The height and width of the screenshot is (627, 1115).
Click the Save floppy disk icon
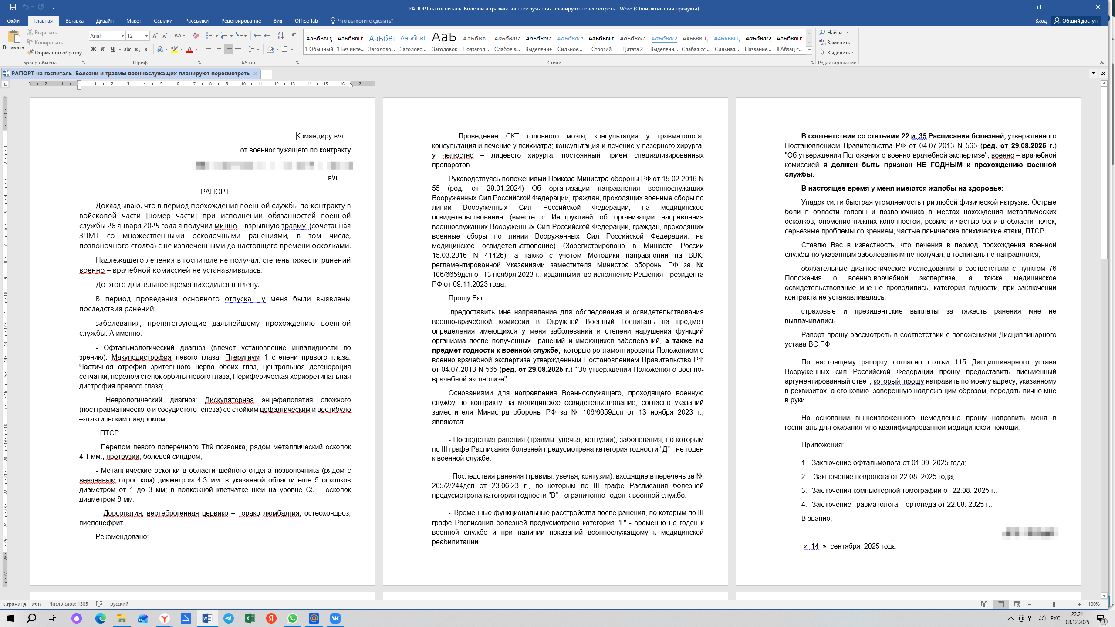point(13,7)
